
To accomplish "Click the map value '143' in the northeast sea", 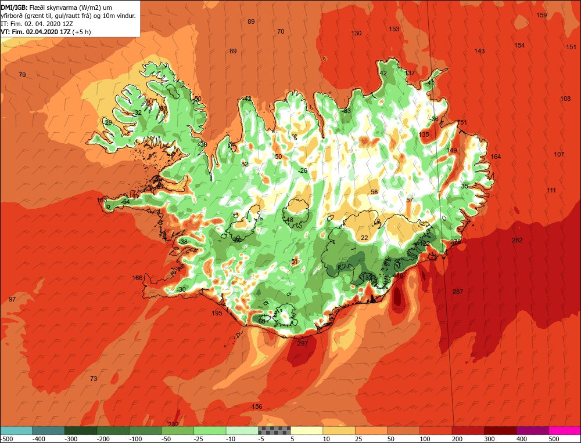I will click(x=479, y=51).
